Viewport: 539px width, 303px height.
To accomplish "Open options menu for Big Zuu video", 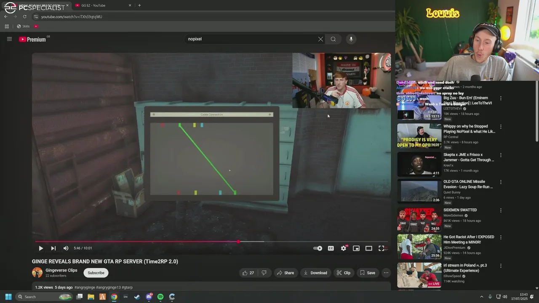I will pos(501,98).
